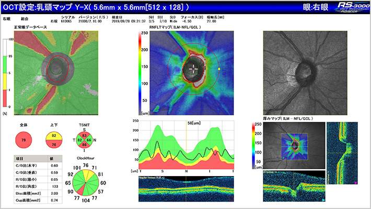Select the C/D比(垂直) table row
The width and height of the screenshot is (371, 209).
(x=38, y=172)
